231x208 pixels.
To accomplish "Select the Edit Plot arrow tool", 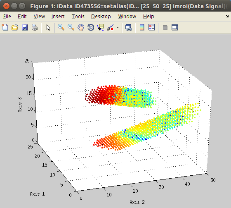I will pos(48,27).
